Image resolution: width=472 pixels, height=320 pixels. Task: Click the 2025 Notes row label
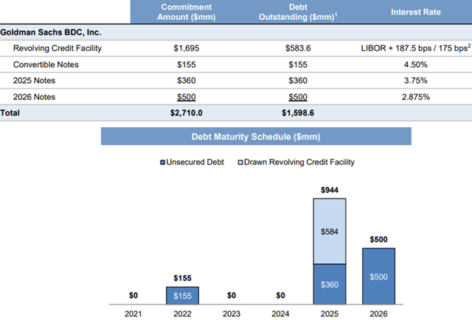coord(34,80)
